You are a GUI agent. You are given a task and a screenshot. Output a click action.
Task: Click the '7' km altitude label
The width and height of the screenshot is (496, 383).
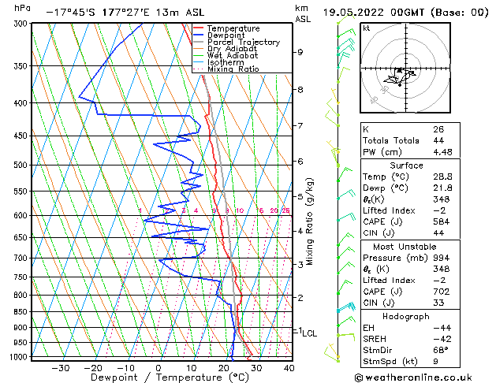click(x=300, y=126)
